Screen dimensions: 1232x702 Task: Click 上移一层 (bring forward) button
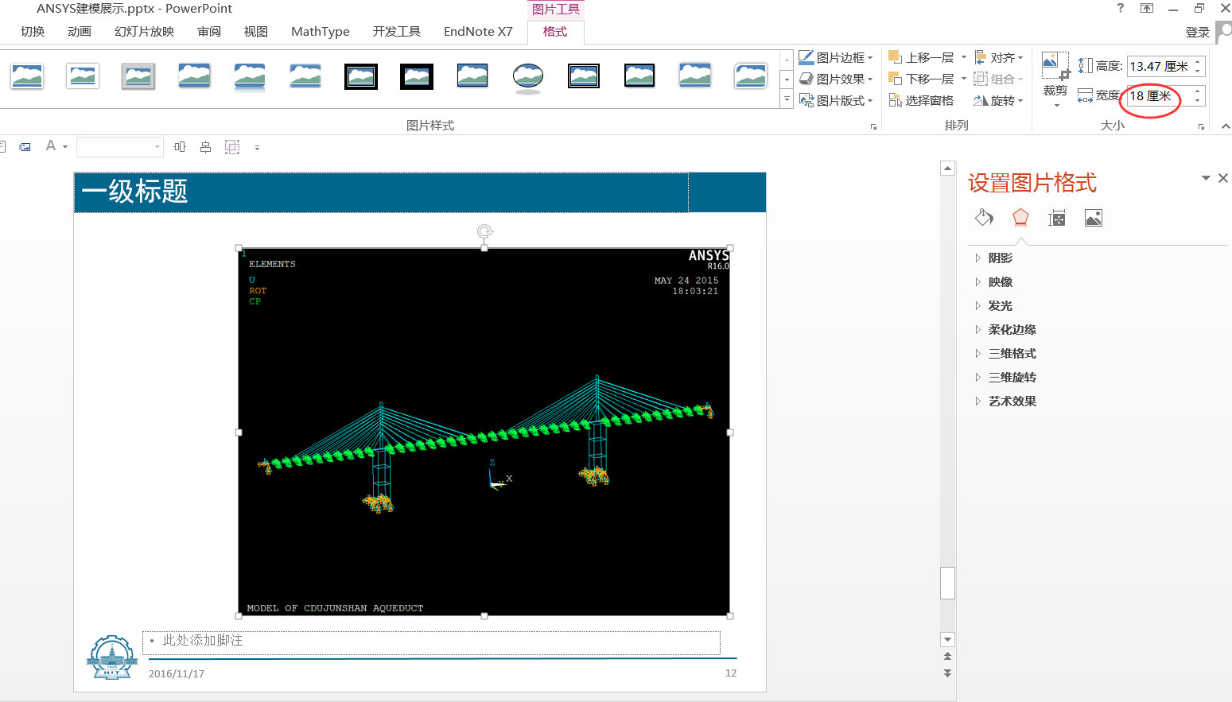[x=922, y=57]
